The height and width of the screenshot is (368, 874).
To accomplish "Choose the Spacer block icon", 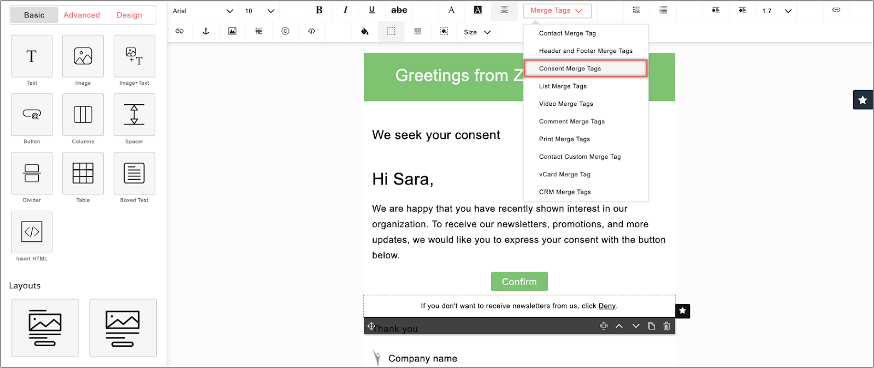I will click(134, 115).
